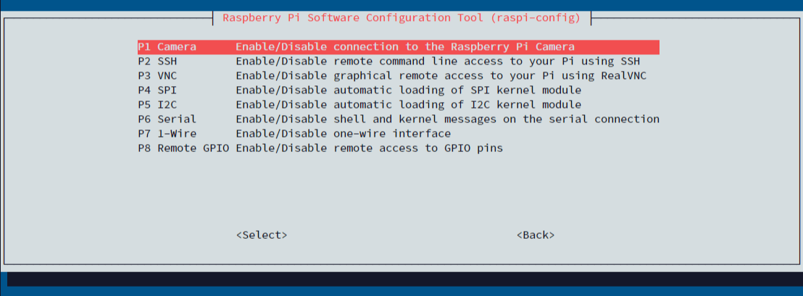Select the P4 SPI entry
This screenshot has width=803, height=296.
[399, 90]
